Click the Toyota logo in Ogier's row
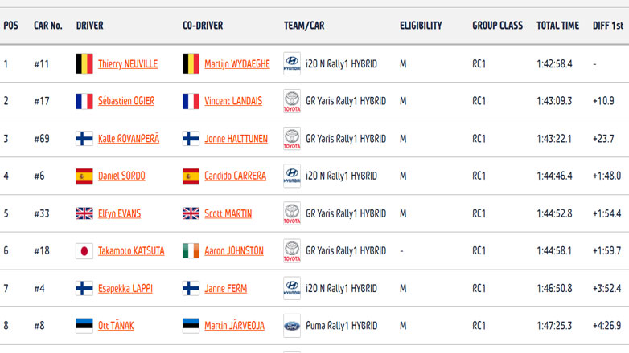This screenshot has width=629, height=353. click(292, 101)
